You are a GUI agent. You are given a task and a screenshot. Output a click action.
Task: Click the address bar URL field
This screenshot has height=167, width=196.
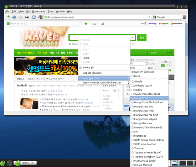98,17
